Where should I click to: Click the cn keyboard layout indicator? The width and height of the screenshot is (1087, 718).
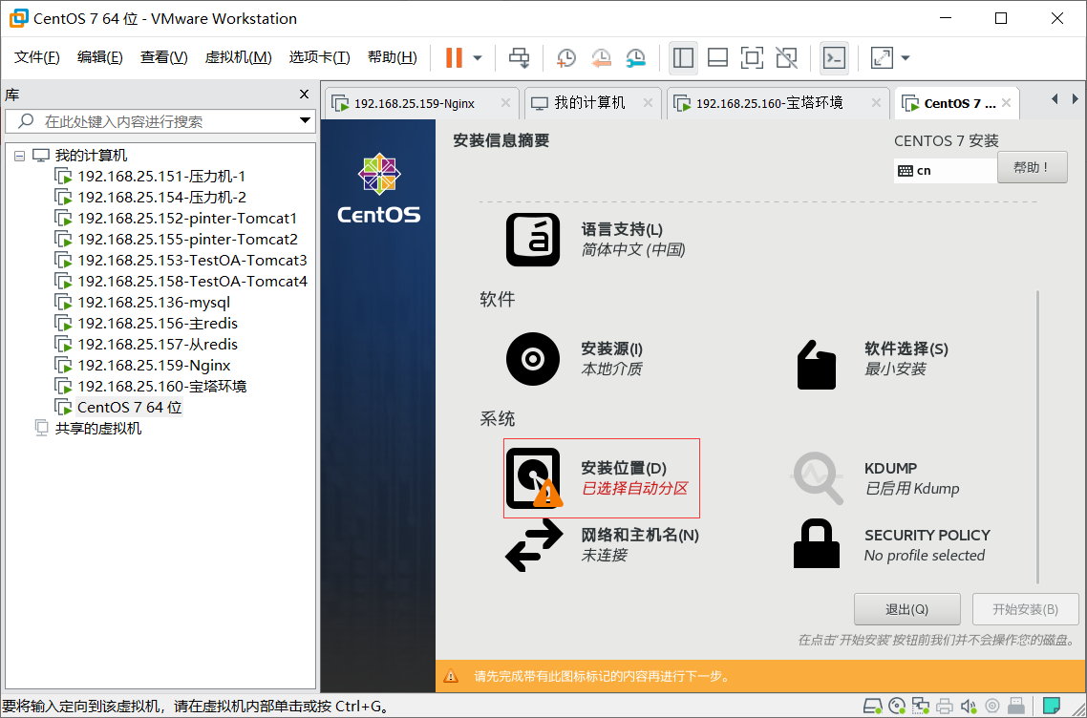tap(945, 171)
